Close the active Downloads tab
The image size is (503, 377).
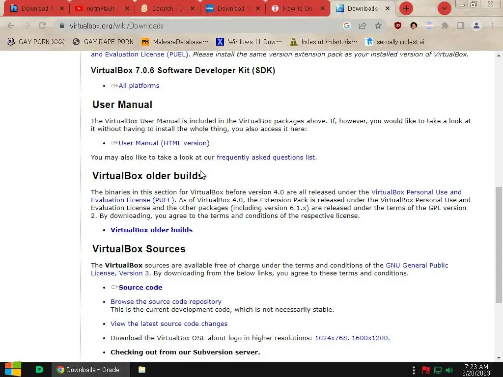[x=388, y=9]
